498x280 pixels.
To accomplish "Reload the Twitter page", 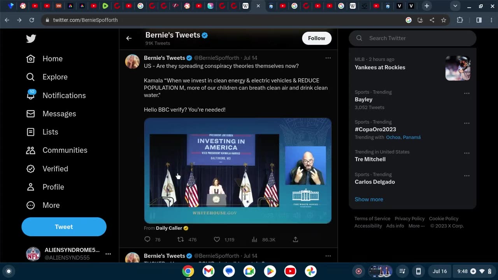I will coord(32,20).
